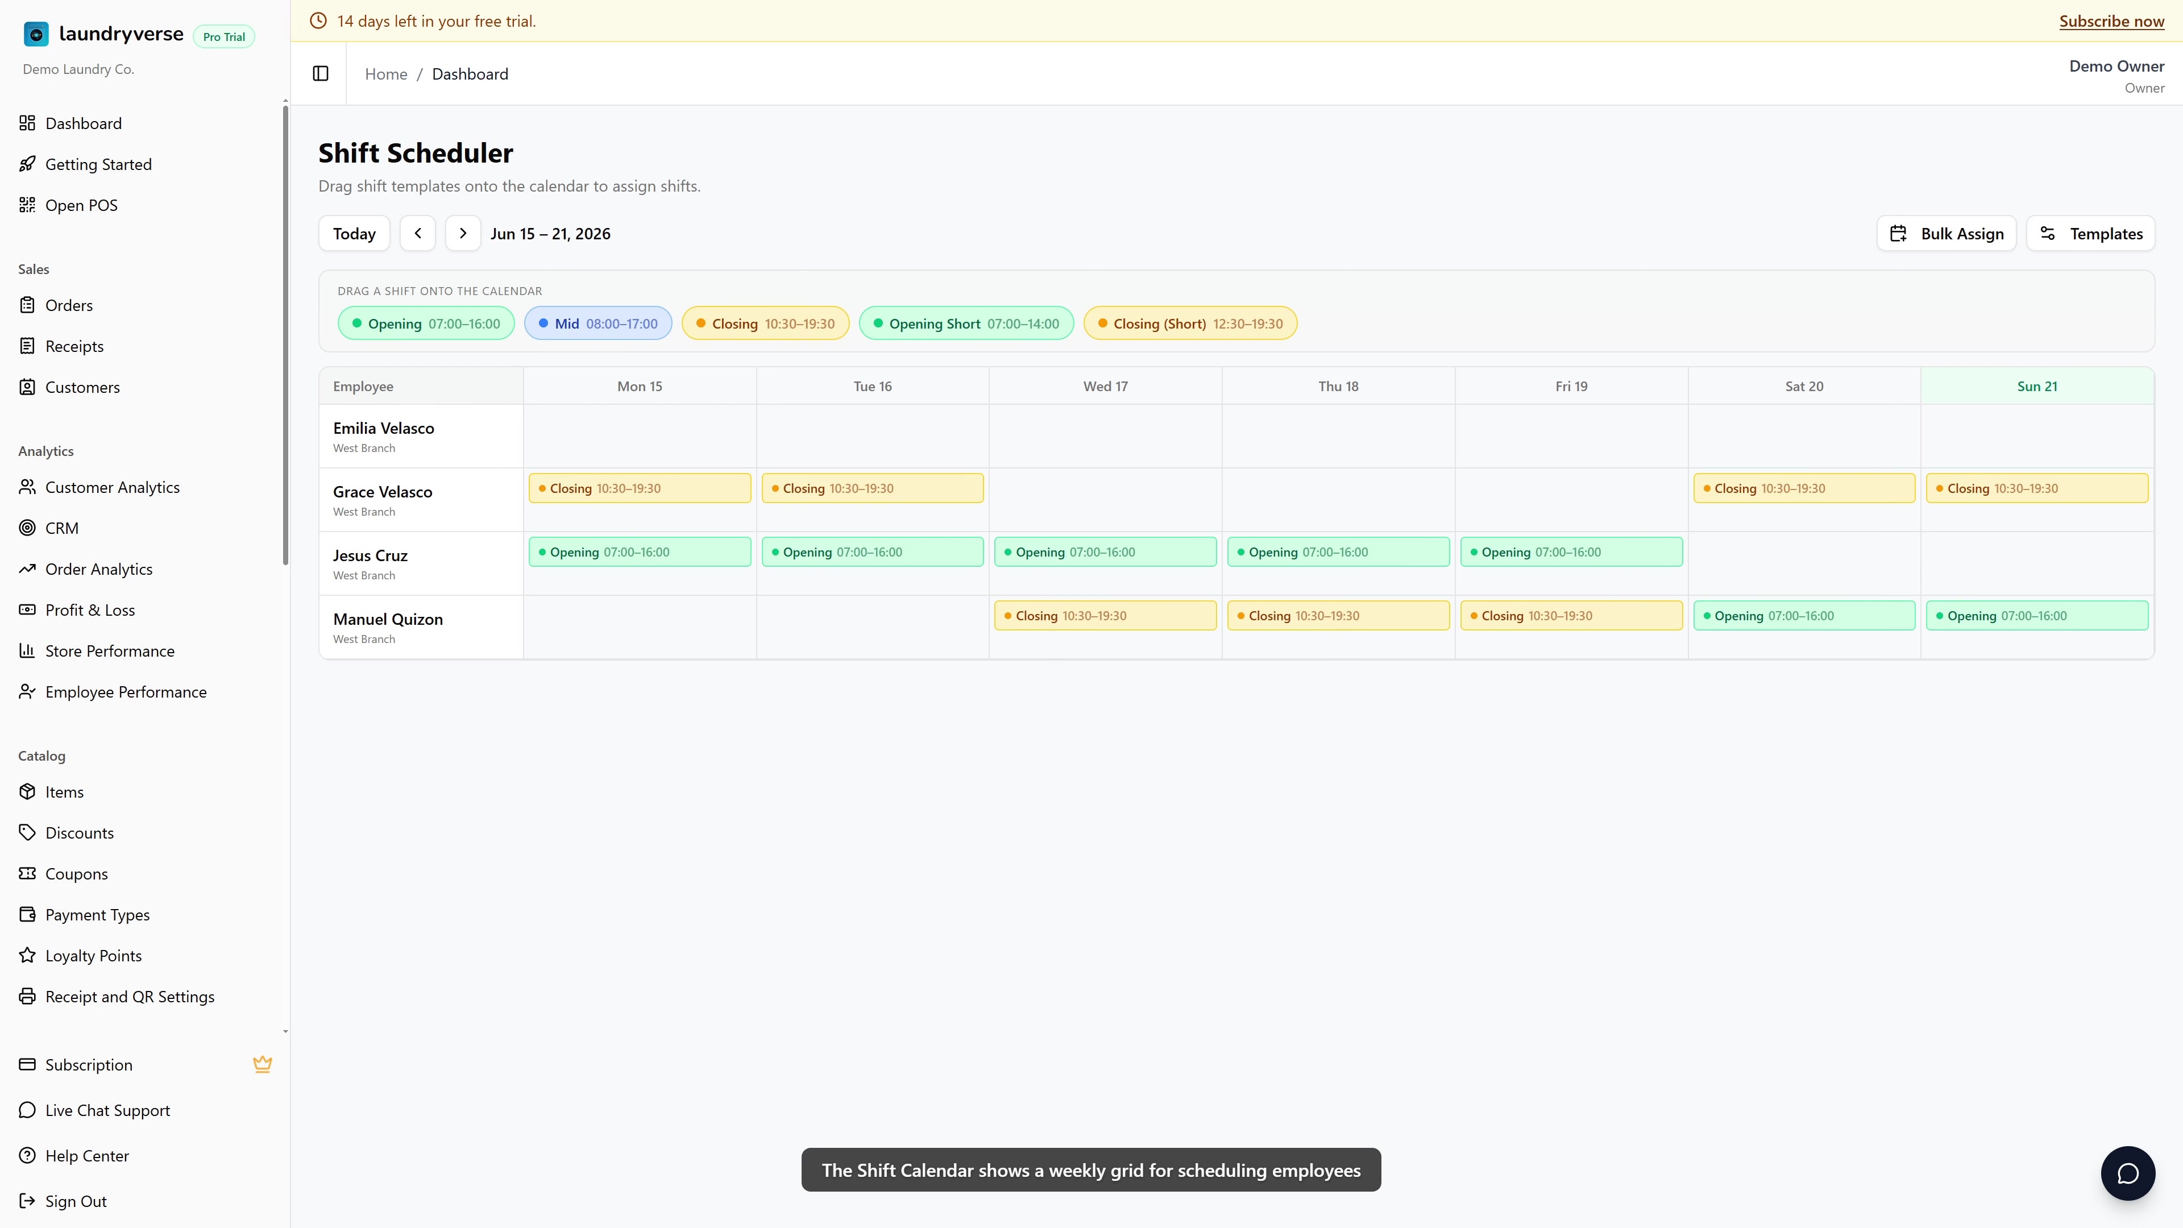
Task: Click Manuel Quizon's Thursday Closing shift
Action: coord(1338,615)
